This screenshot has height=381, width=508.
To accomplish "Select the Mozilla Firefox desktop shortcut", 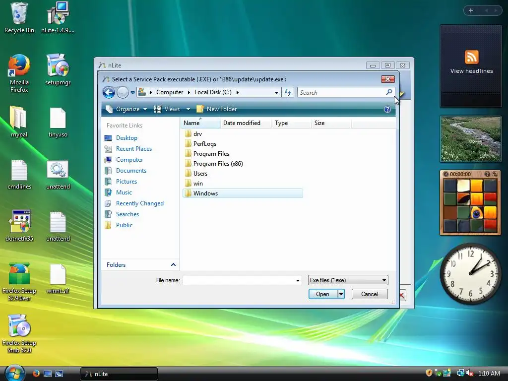I will 19,73.
